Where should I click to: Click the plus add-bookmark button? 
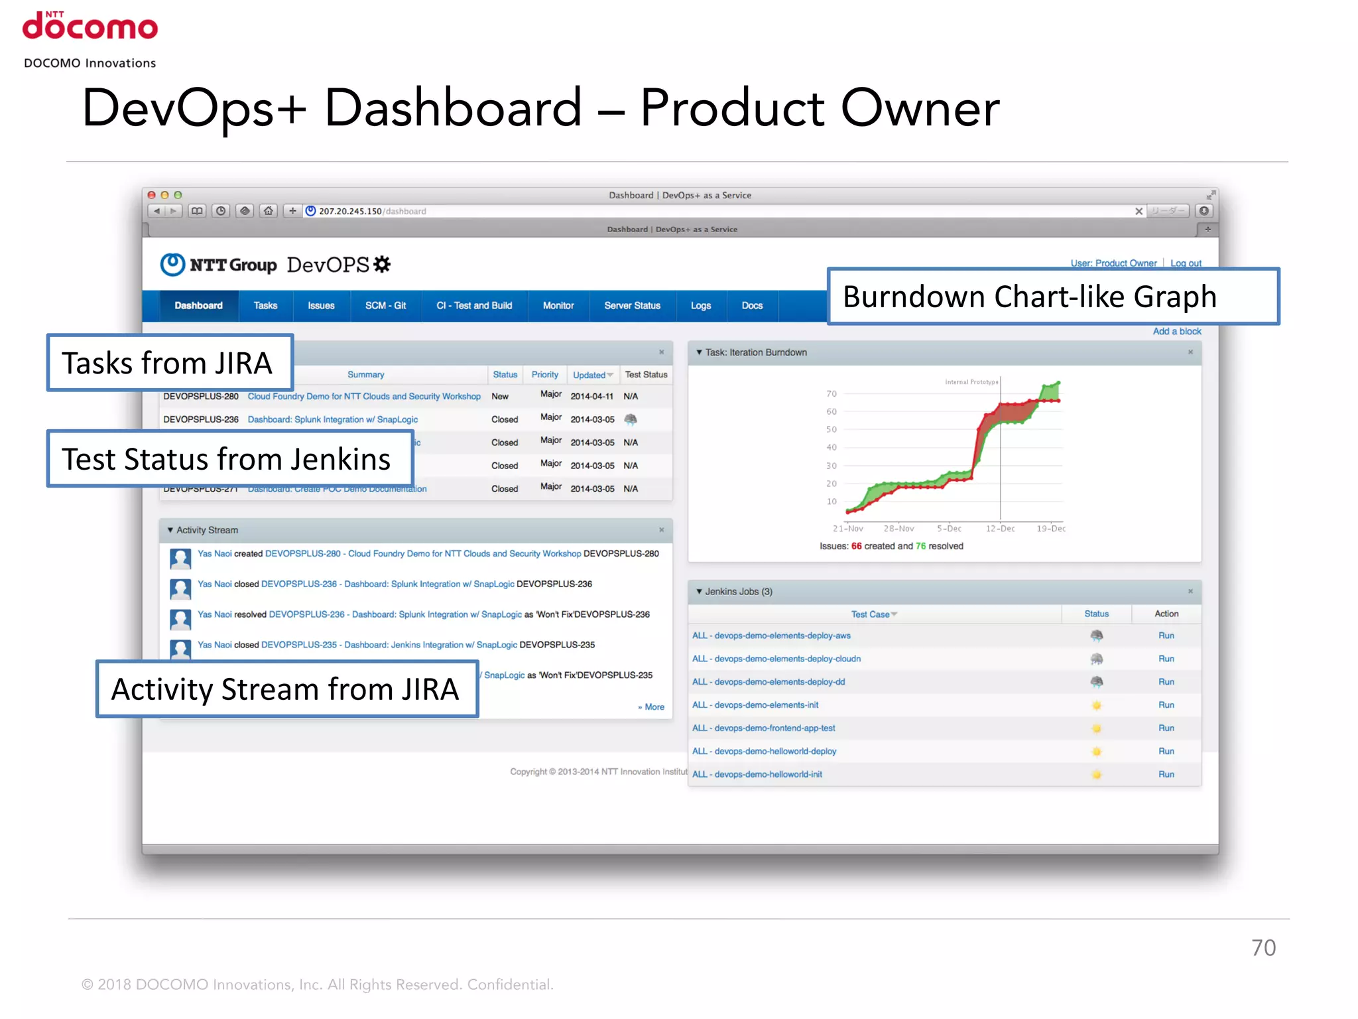[x=292, y=211]
